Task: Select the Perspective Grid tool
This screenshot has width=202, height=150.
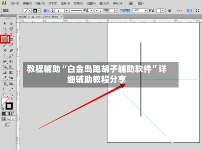Action: tap(11, 67)
